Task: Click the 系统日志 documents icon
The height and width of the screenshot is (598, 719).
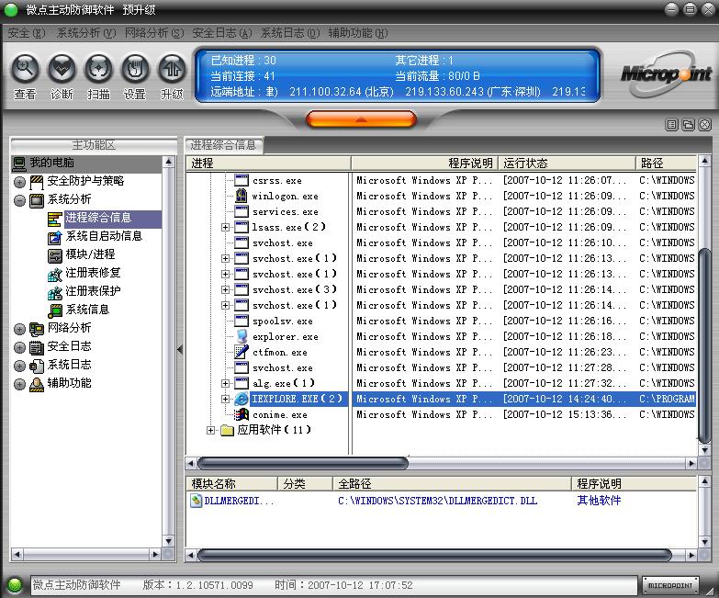Action: (37, 366)
